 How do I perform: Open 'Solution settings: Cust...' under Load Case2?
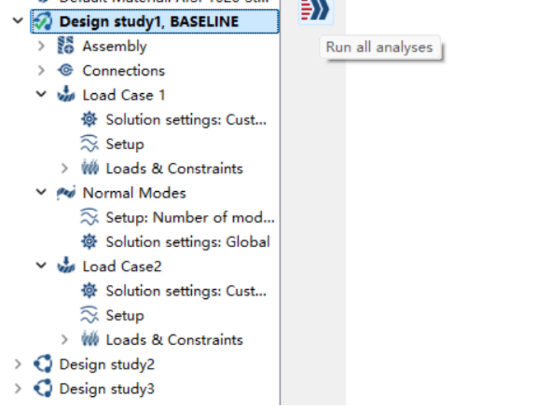pos(187,291)
